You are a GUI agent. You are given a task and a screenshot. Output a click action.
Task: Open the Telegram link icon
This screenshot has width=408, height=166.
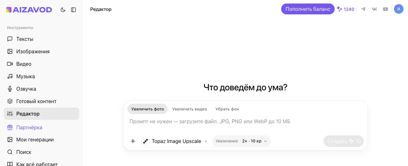pos(363,9)
